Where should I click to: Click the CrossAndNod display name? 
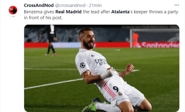pyautogui.click(x=39, y=5)
